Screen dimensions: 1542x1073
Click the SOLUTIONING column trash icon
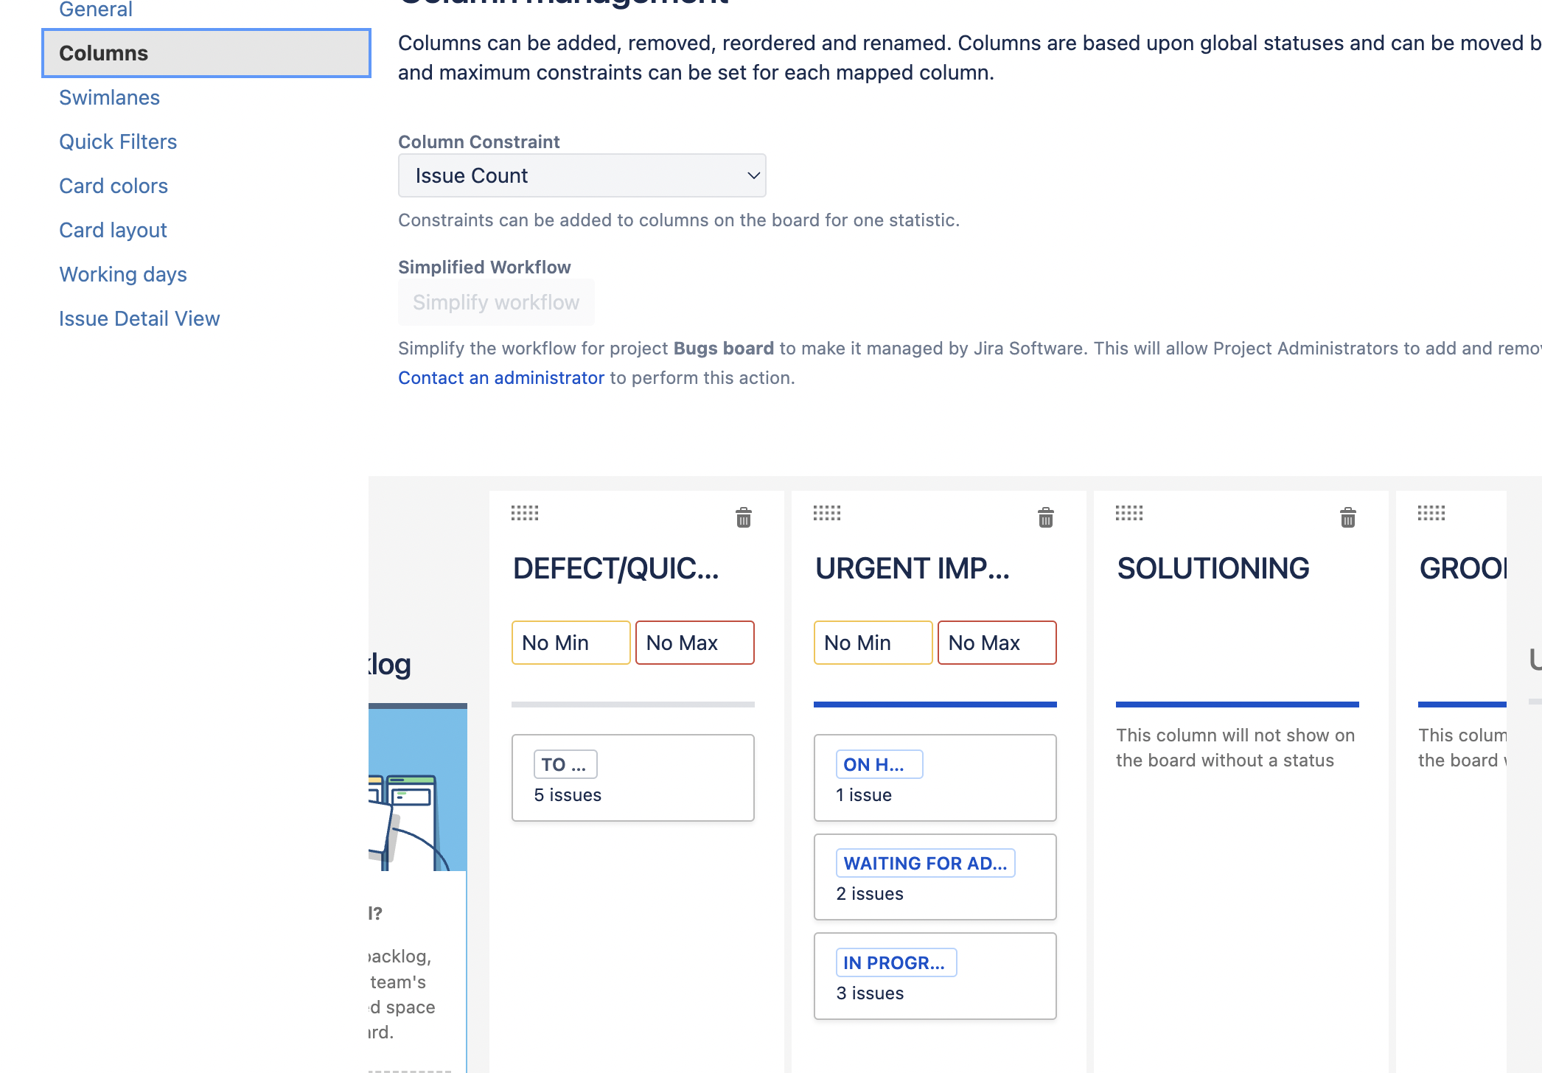tap(1347, 517)
